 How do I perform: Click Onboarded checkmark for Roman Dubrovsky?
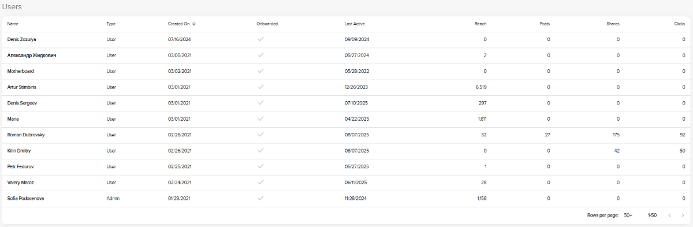[x=260, y=135]
